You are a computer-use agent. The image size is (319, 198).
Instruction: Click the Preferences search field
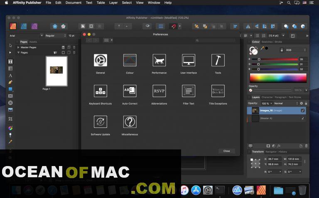pyautogui.click(x=215, y=40)
